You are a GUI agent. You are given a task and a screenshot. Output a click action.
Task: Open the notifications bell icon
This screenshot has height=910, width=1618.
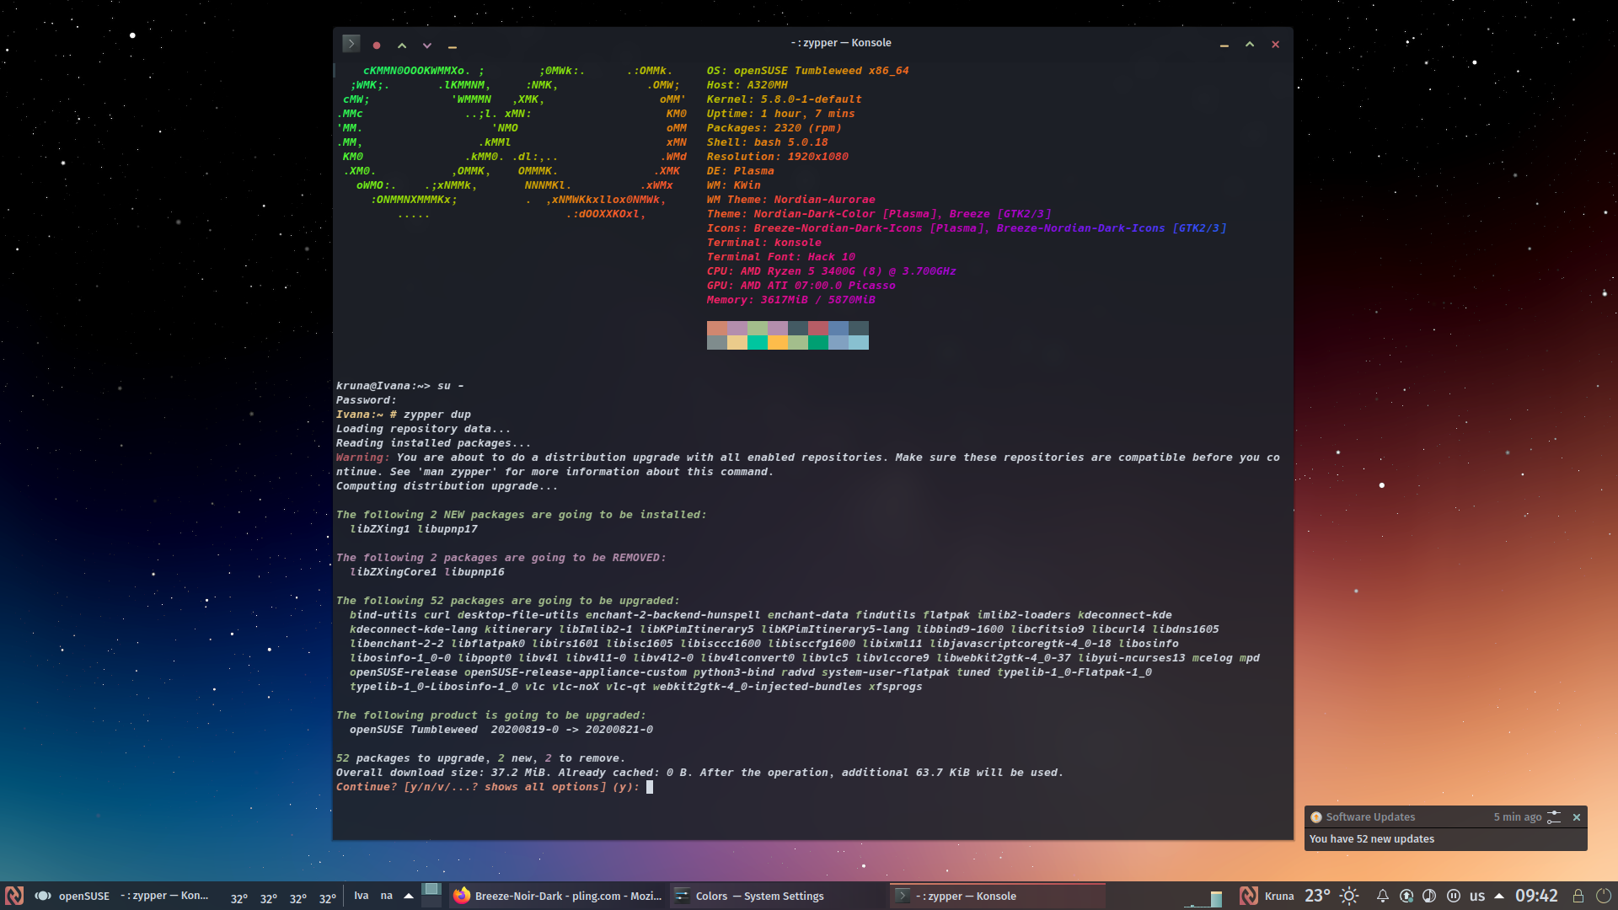click(1382, 896)
